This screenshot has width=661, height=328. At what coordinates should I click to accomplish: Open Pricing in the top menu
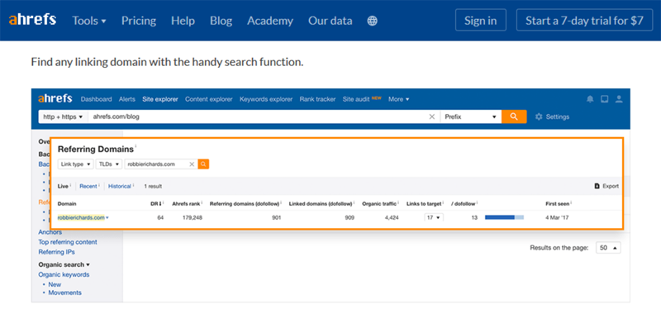pos(139,21)
